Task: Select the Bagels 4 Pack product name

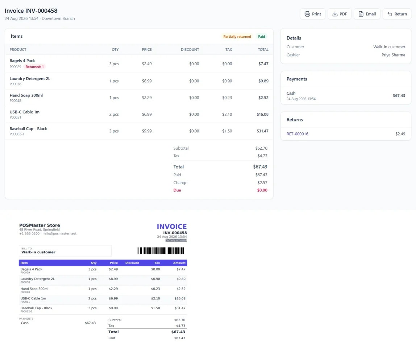Action: tap(22, 61)
